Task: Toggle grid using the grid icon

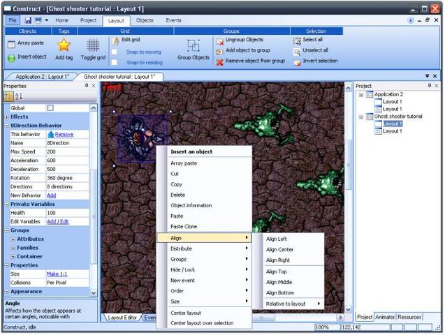Action: [x=93, y=45]
